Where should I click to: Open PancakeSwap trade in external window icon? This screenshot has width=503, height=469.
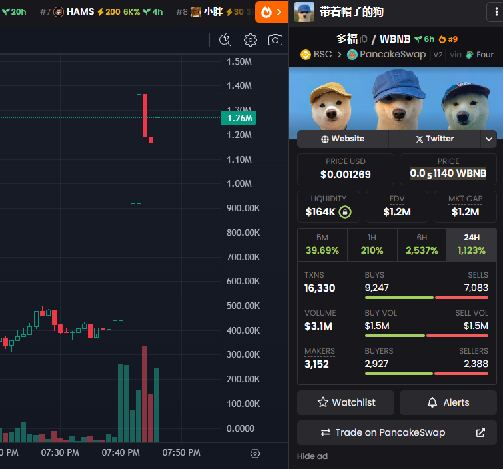pos(480,433)
